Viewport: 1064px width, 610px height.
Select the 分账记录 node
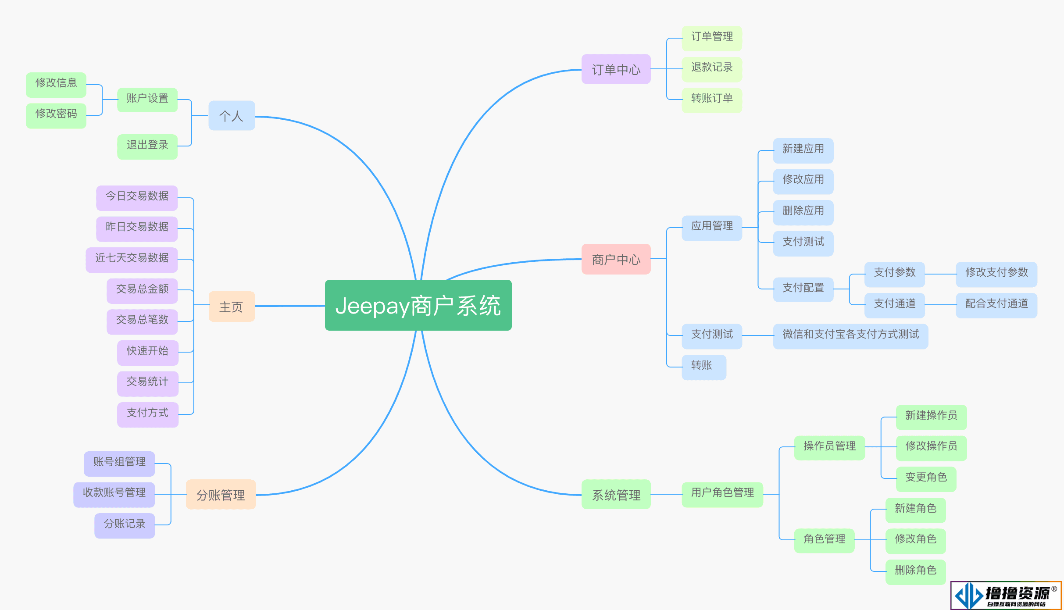pyautogui.click(x=125, y=525)
